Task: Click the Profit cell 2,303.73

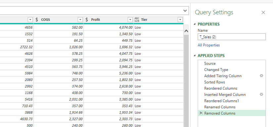Action: pyautogui.click(x=109, y=119)
